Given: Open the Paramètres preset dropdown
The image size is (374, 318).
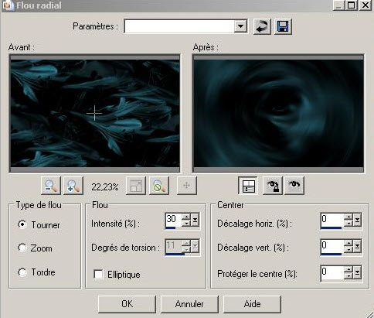Looking at the screenshot, I should pyautogui.click(x=240, y=26).
